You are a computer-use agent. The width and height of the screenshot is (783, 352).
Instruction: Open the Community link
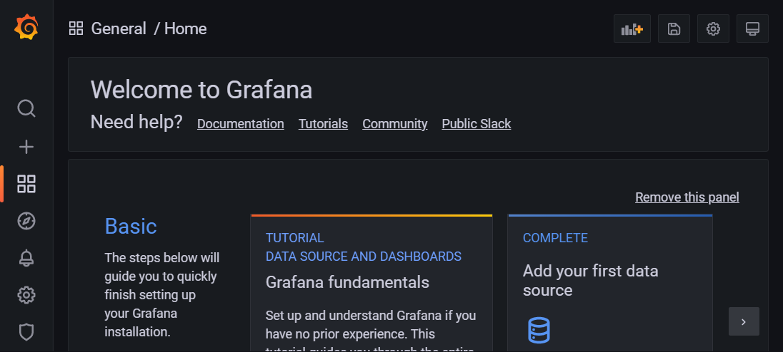[x=394, y=124]
